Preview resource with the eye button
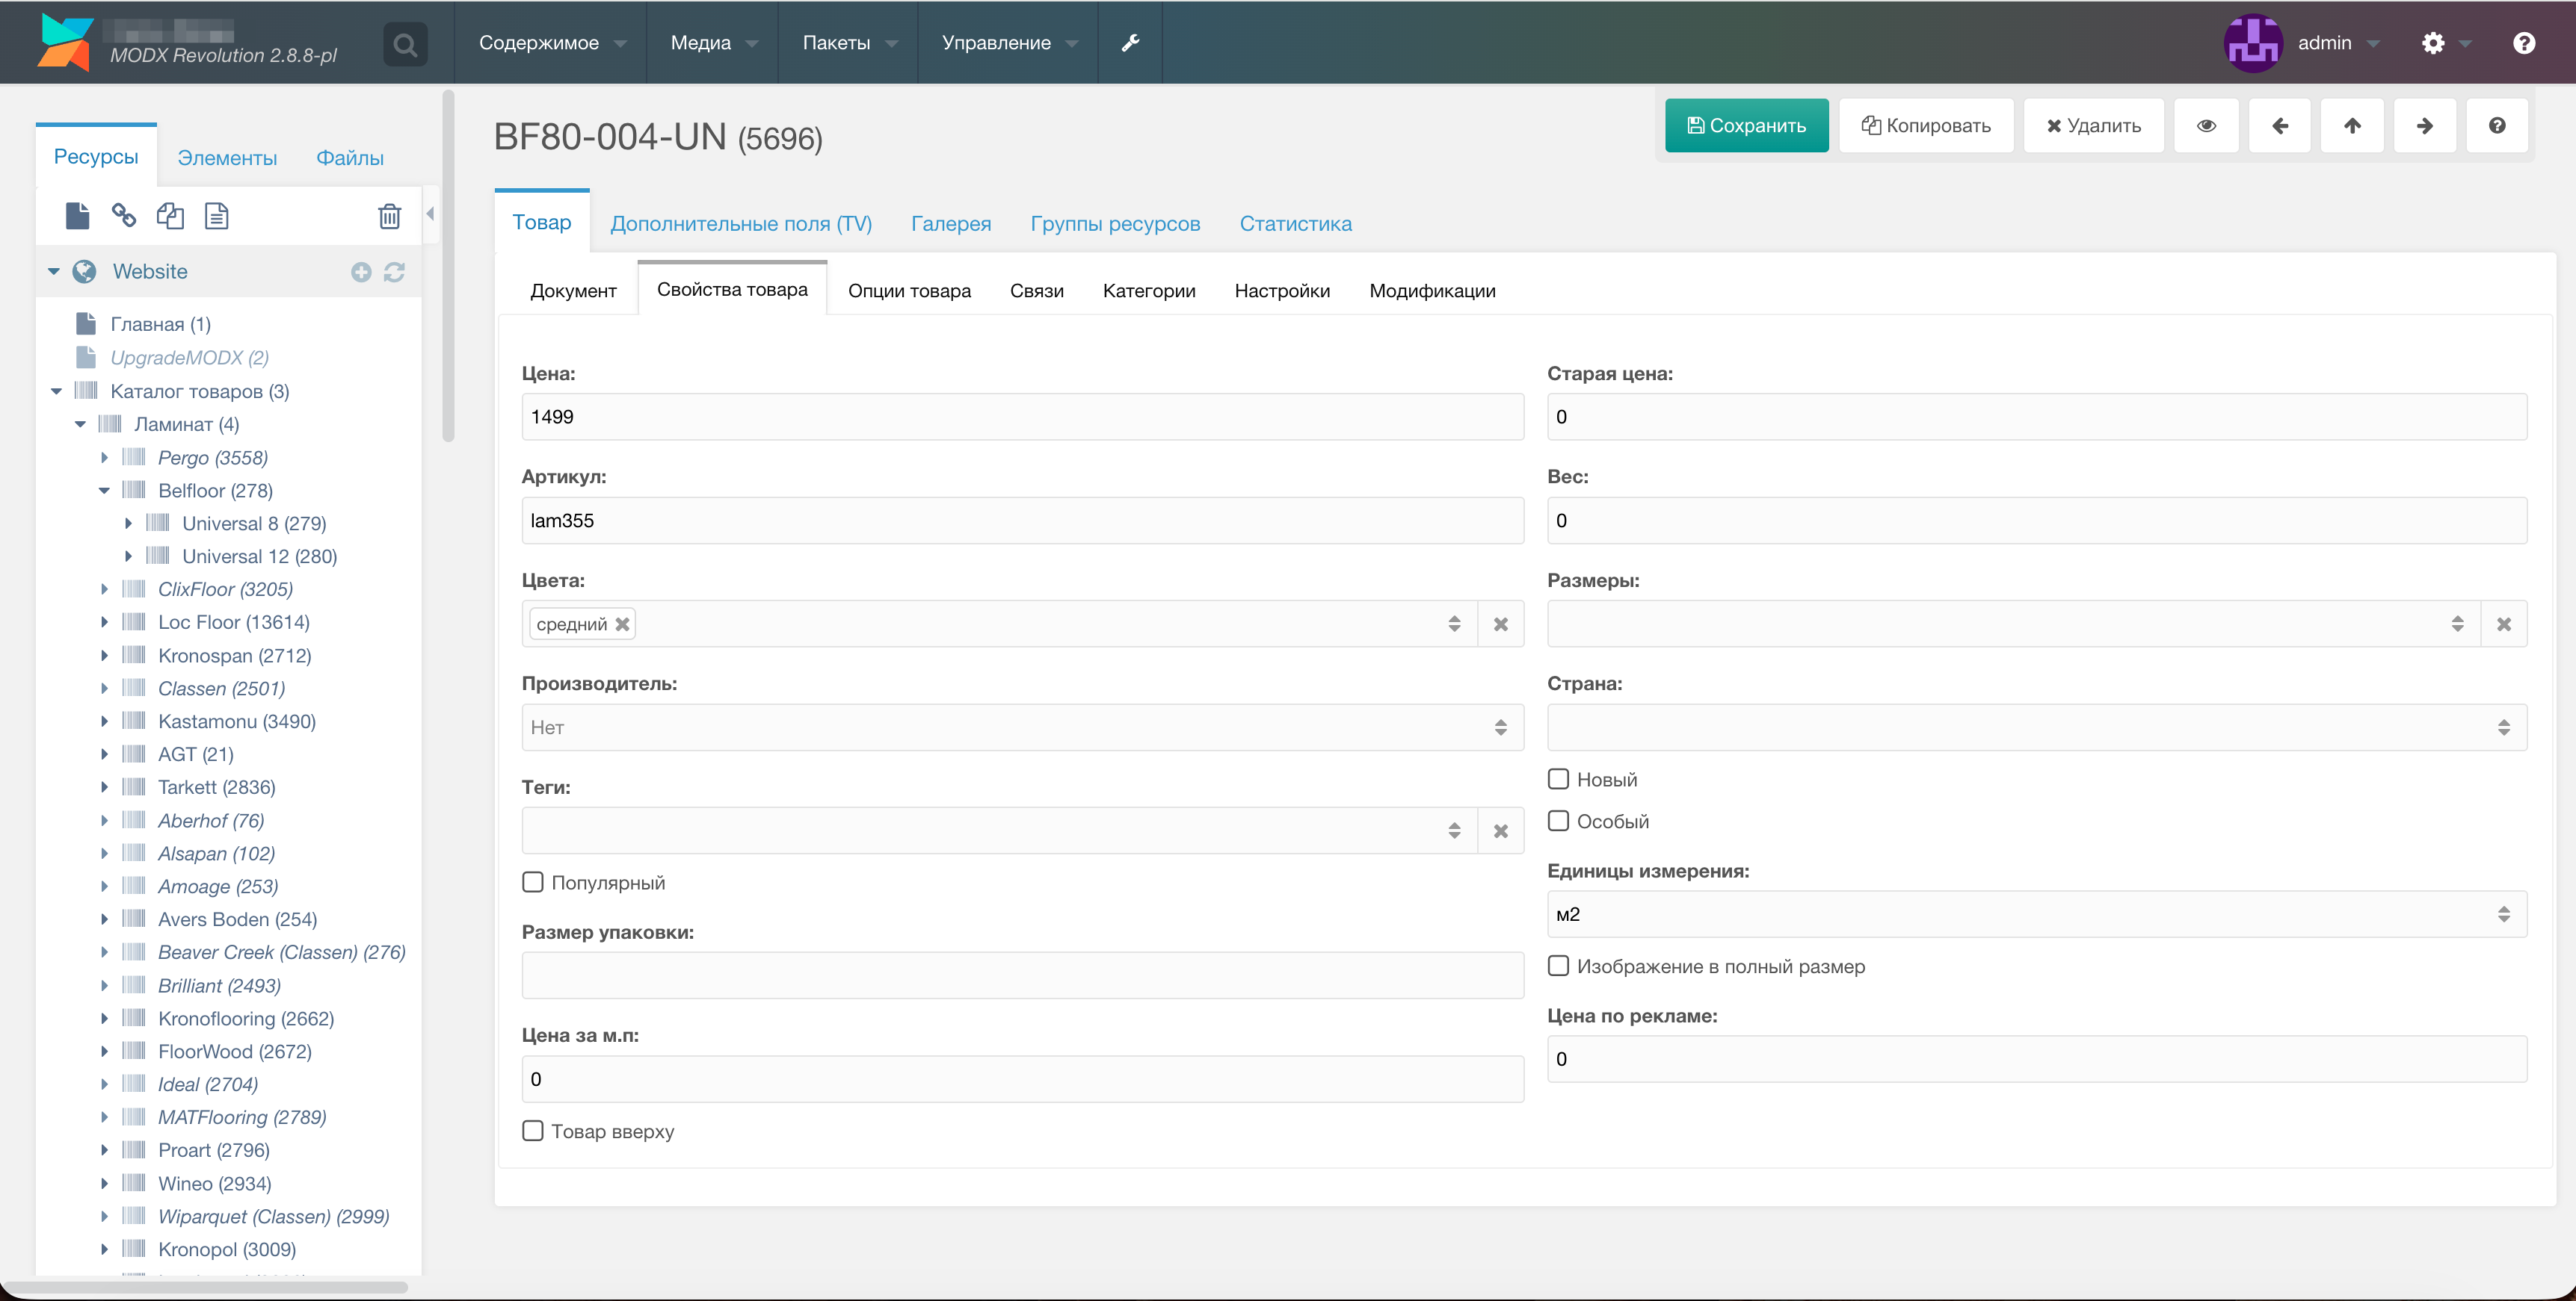The image size is (2576, 1301). pyautogui.click(x=2206, y=126)
